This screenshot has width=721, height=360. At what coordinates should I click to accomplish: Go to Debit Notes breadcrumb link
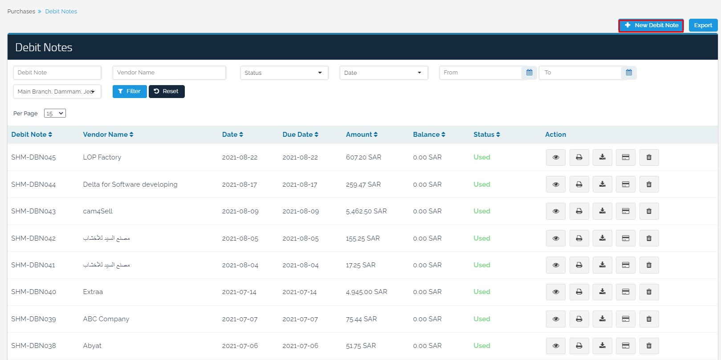click(x=61, y=12)
